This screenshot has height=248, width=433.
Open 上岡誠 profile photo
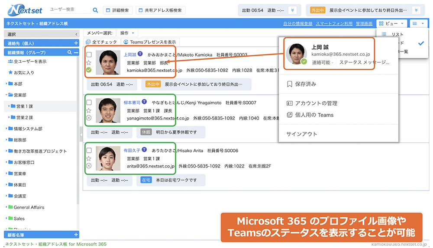tap(108, 62)
